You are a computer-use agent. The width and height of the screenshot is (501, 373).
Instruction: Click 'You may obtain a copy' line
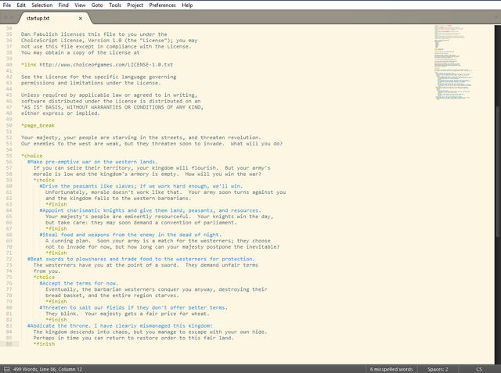click(x=80, y=52)
